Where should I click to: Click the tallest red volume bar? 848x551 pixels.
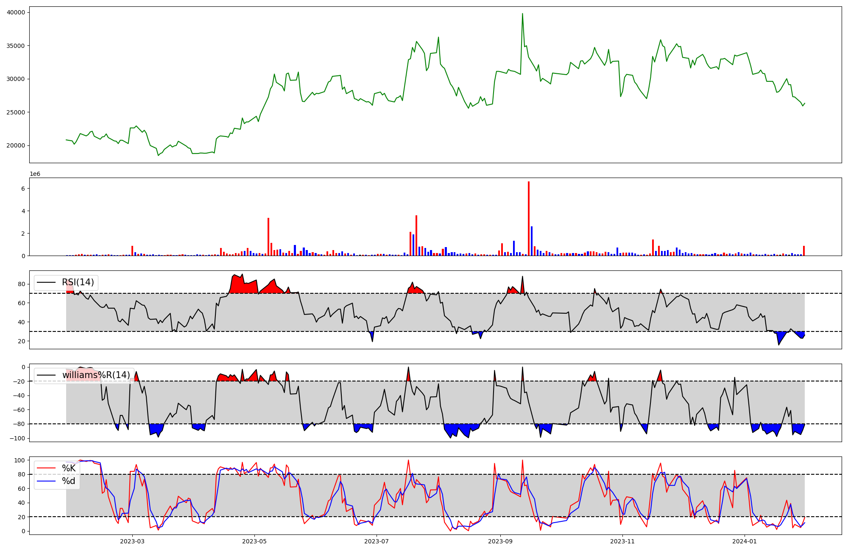coord(529,218)
